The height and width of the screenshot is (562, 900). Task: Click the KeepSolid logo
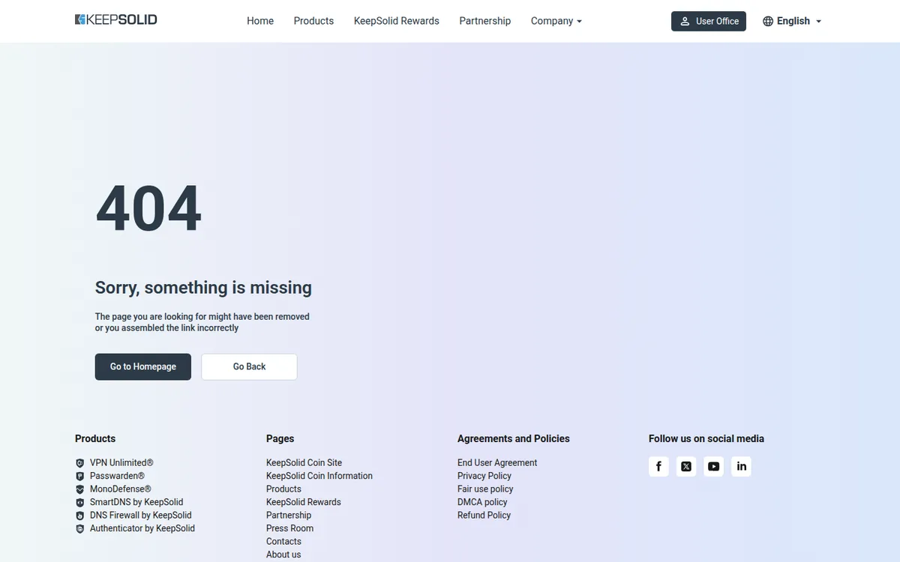pyautogui.click(x=116, y=19)
